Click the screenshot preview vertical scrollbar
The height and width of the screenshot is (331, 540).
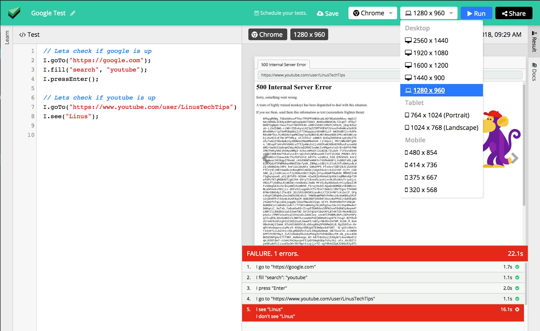pyautogui.click(x=524, y=145)
